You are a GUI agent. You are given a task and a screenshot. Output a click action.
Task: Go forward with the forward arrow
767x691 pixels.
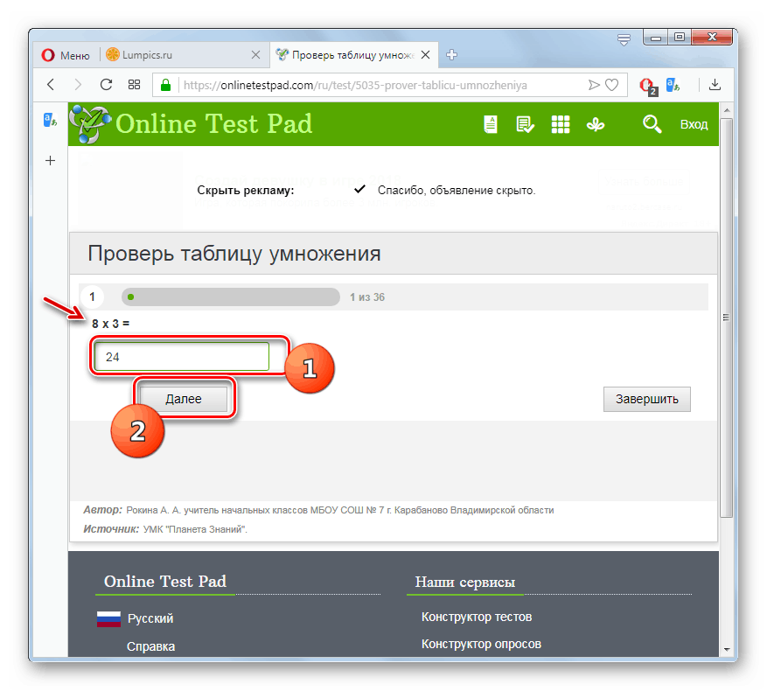[78, 85]
